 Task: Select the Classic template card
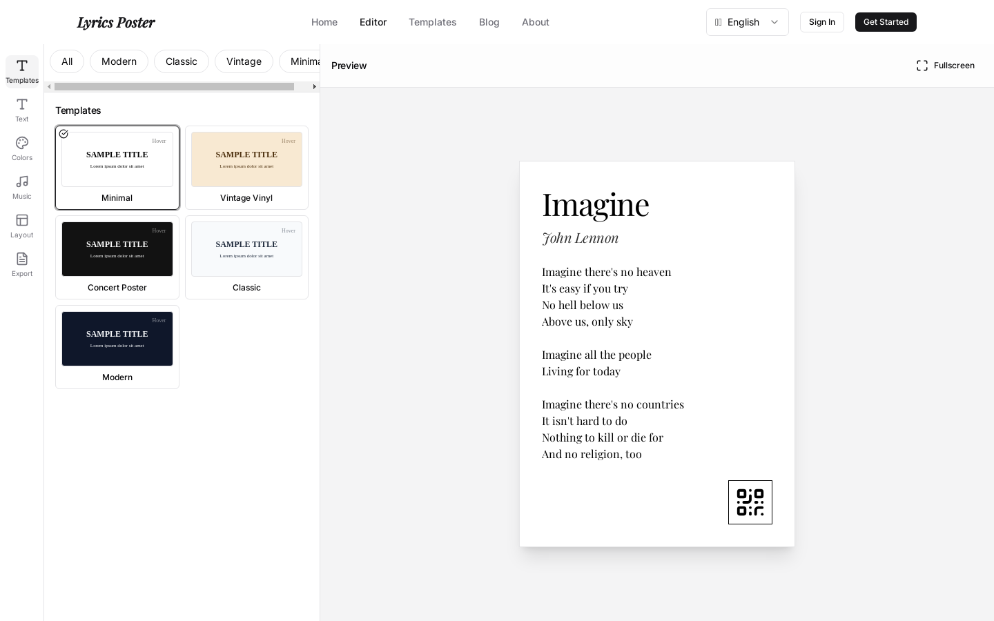[x=246, y=257]
